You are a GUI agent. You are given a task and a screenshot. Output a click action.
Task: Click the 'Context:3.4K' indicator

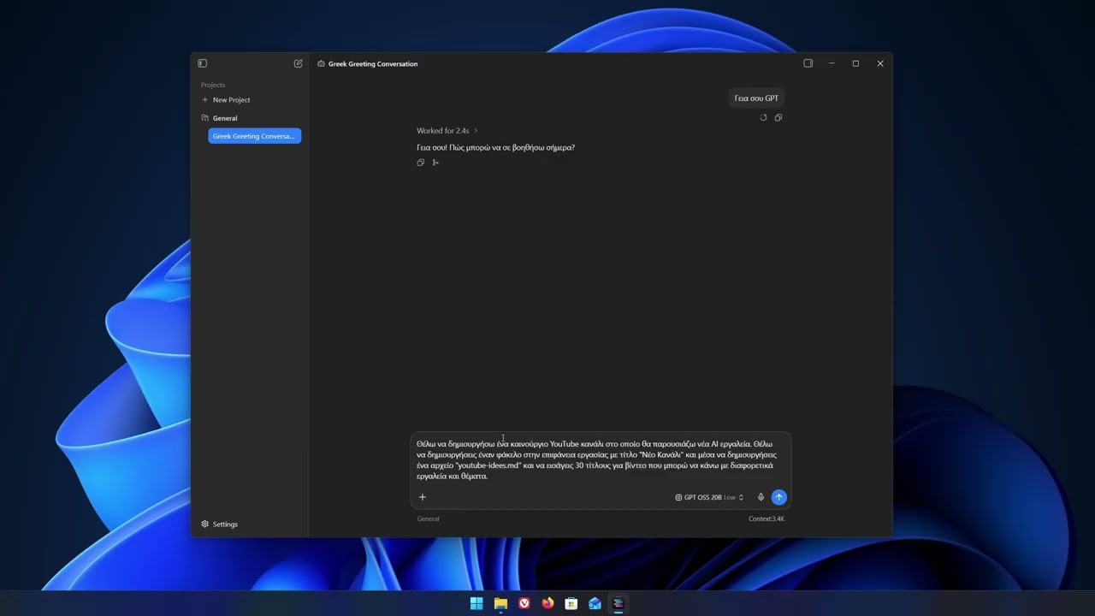(x=766, y=518)
